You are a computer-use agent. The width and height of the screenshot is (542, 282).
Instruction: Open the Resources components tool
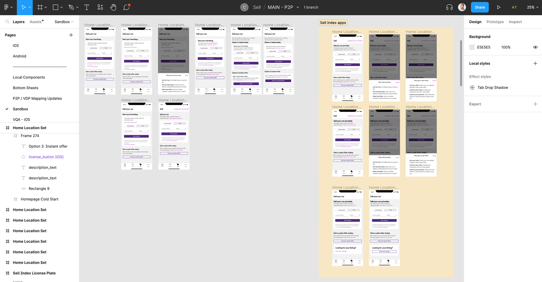[x=100, y=7]
